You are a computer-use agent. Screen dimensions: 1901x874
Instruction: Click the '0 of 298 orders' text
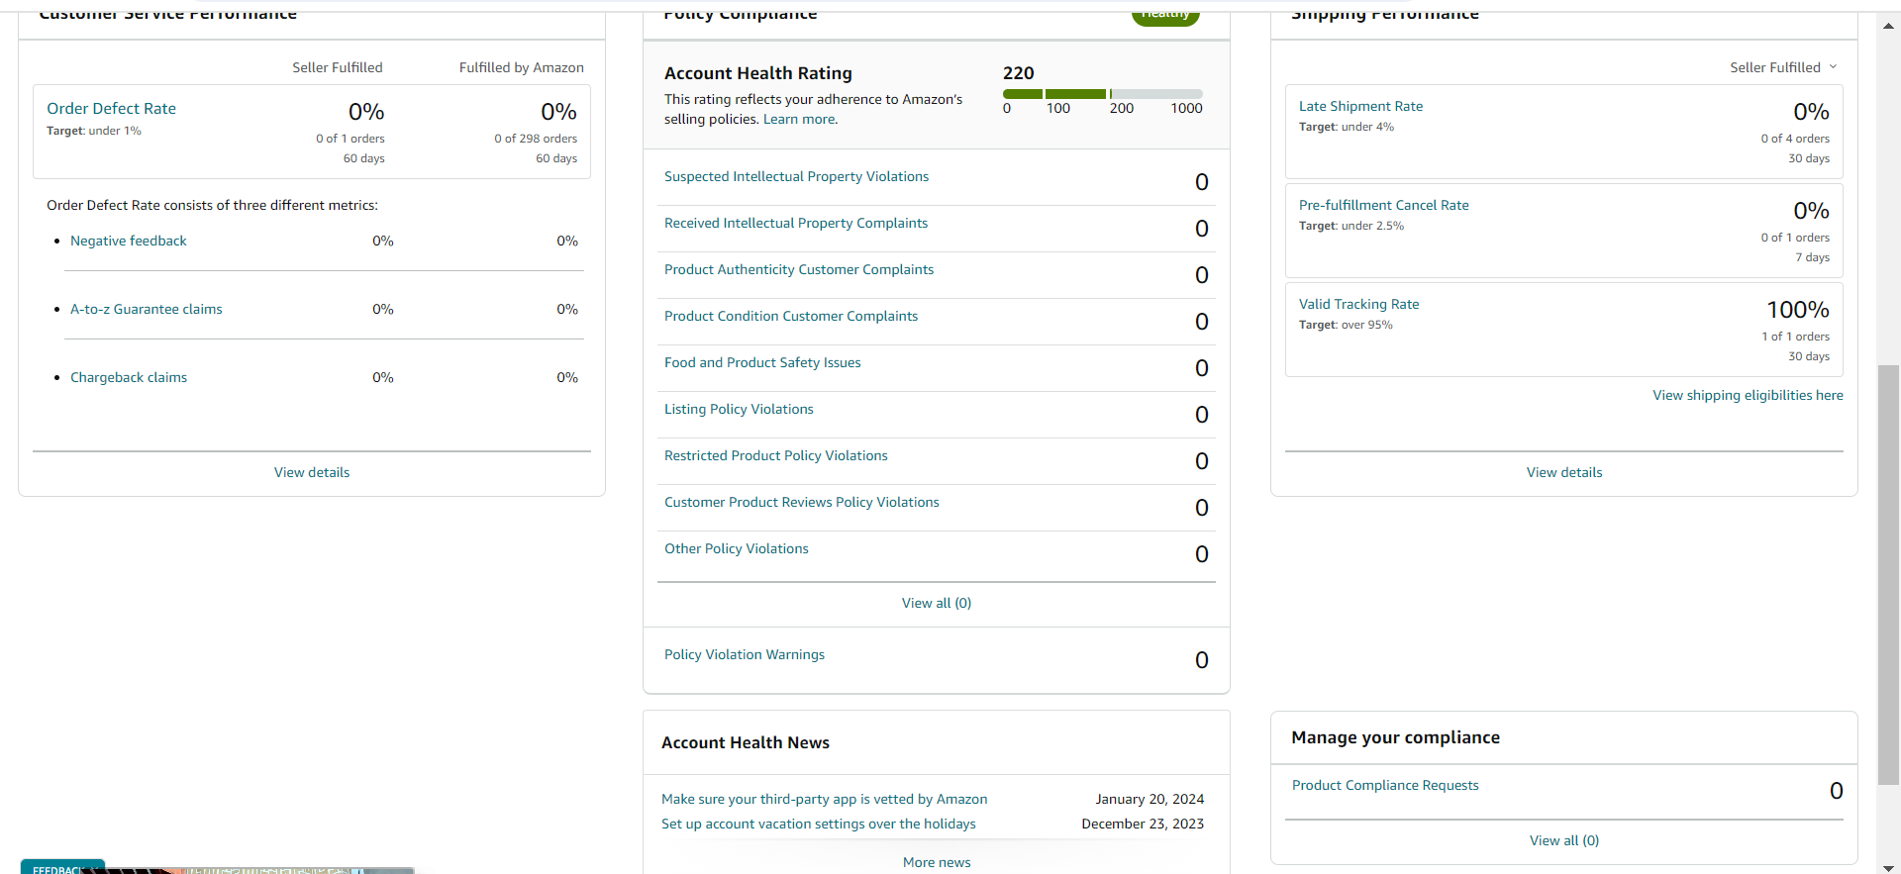tap(536, 139)
